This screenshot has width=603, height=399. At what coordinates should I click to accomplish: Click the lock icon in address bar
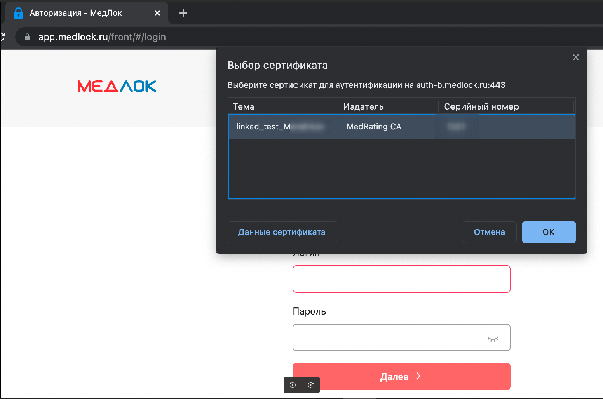[28, 37]
